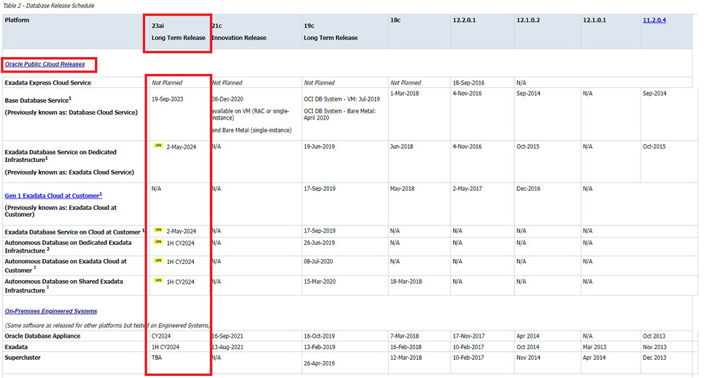The width and height of the screenshot is (704, 378).
Task: Select the 'Platform' column header
Action: click(x=17, y=20)
